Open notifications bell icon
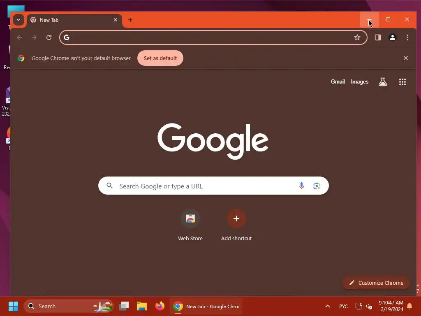Viewport: 421px width, 316px height. [x=410, y=306]
